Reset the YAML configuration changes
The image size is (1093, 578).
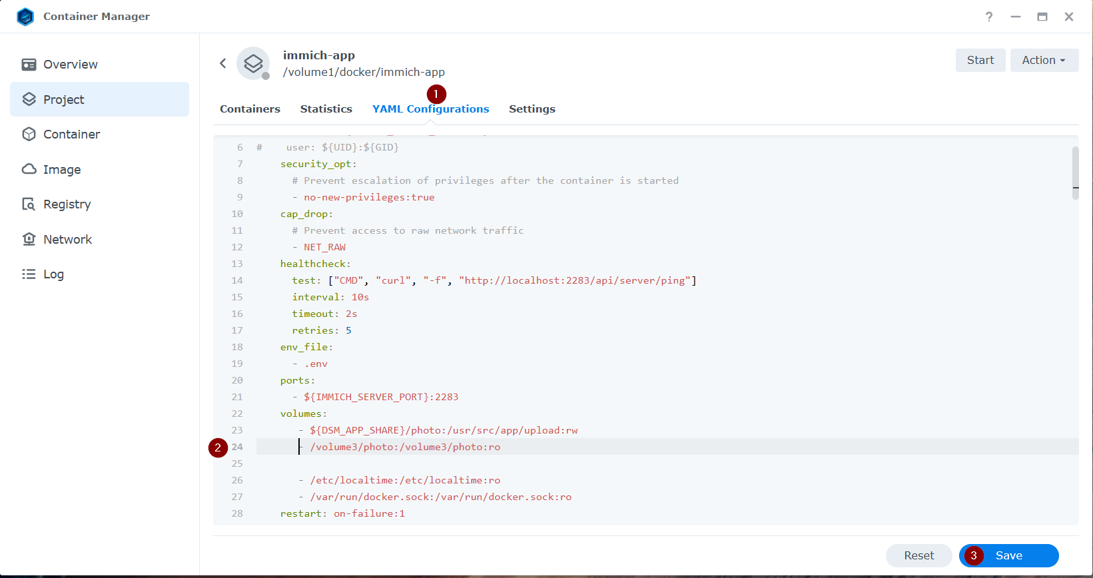click(x=919, y=555)
